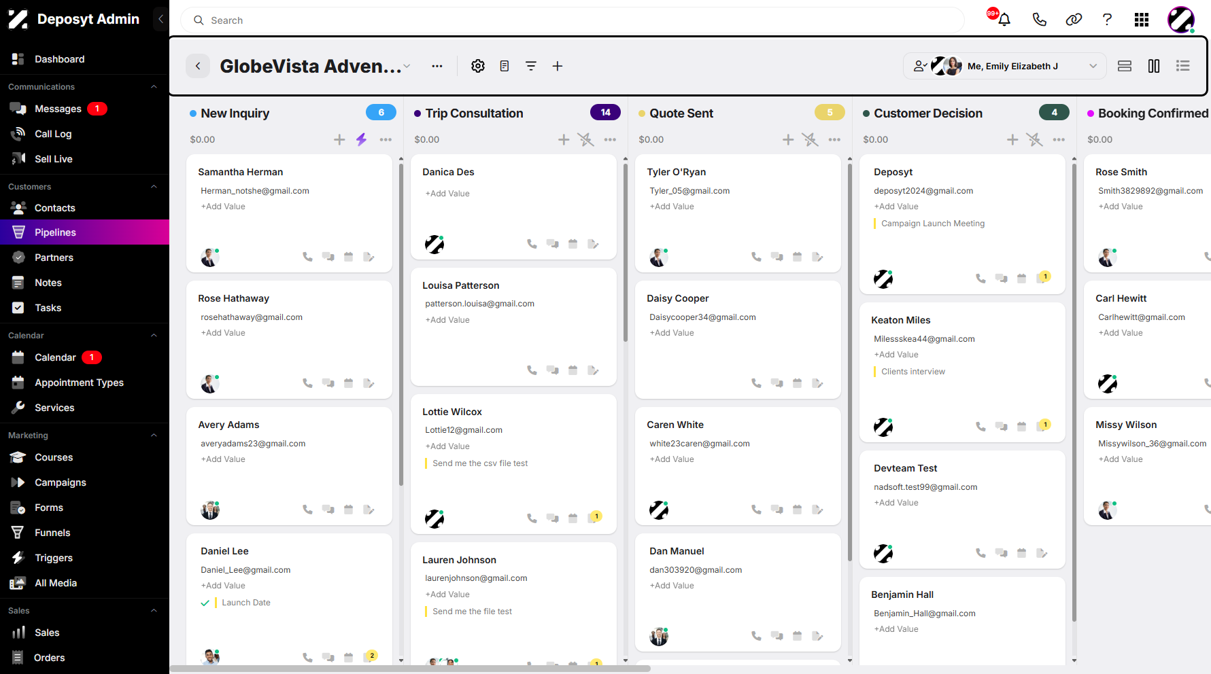This screenshot has width=1211, height=674.
Task: Click the phone dialer icon in top bar
Action: click(1040, 20)
